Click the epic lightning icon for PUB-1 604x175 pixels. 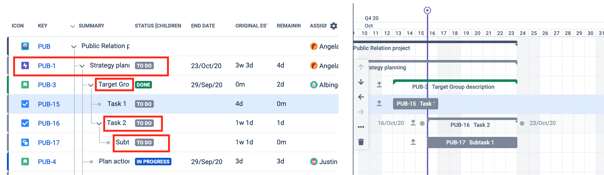pyautogui.click(x=25, y=66)
